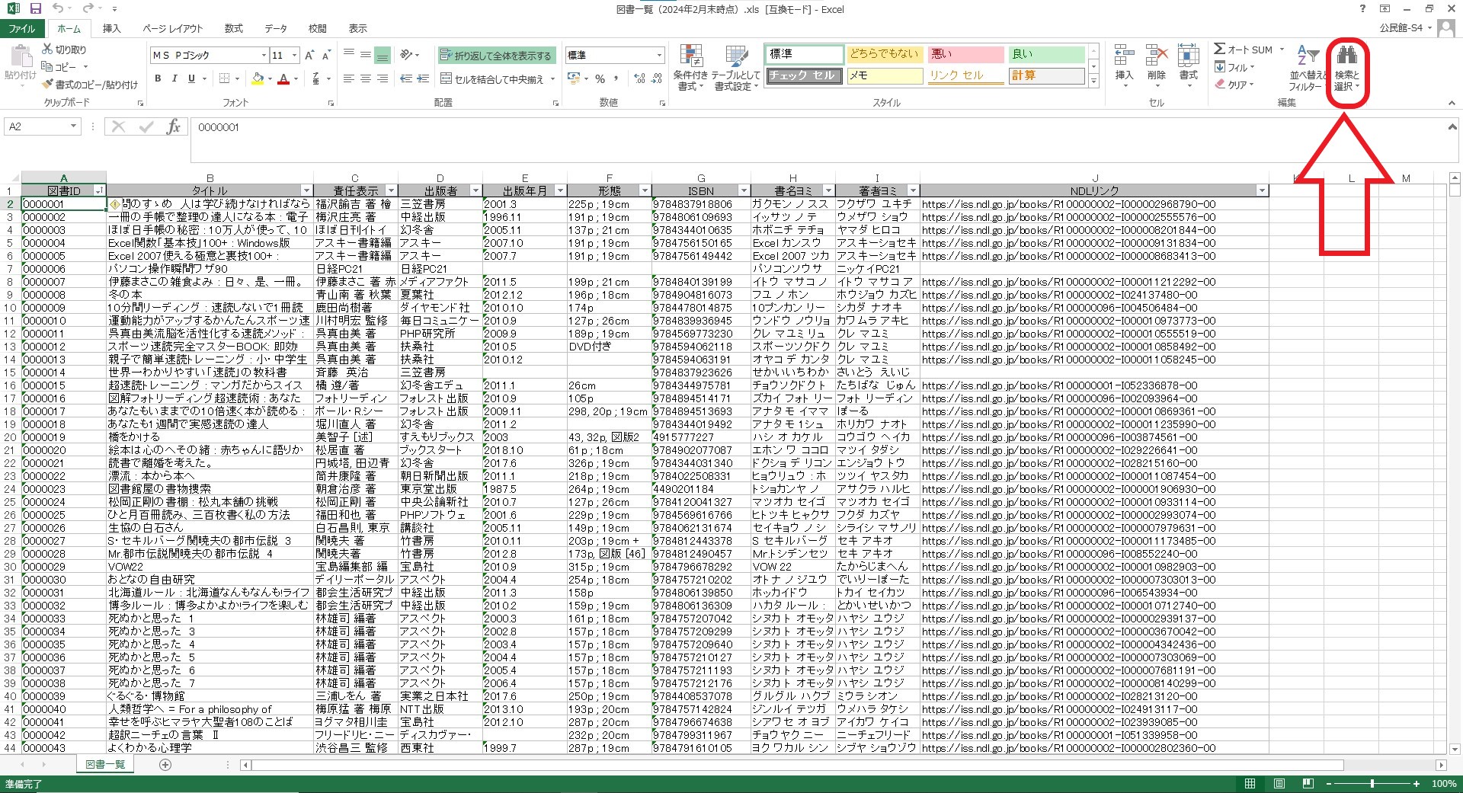This screenshot has height=793, width=1463.
Task: Toggle Italic formatting
Action: [174, 78]
